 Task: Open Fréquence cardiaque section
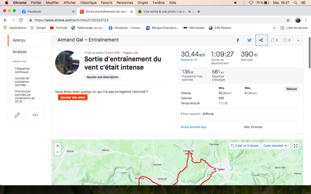tap(22, 70)
